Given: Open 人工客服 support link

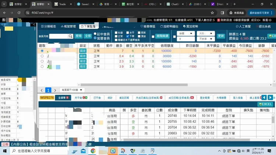Looking at the screenshot, I should tap(243, 26).
